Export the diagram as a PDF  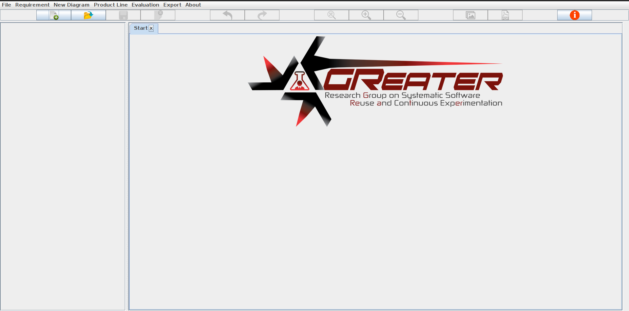[505, 15]
